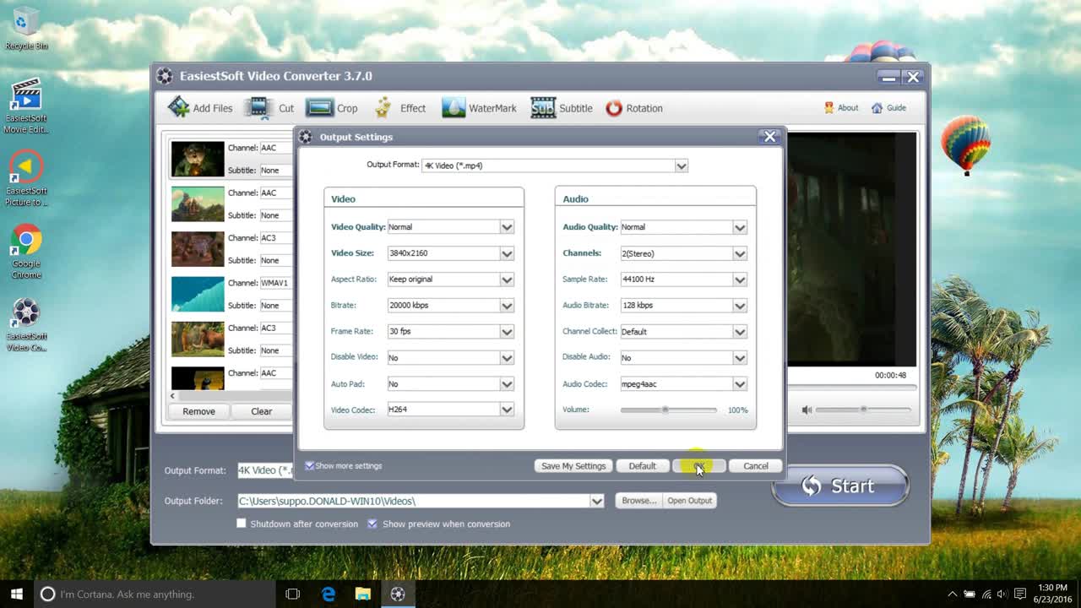Expand the Disable Audio dropdown
1081x608 pixels.
click(740, 358)
